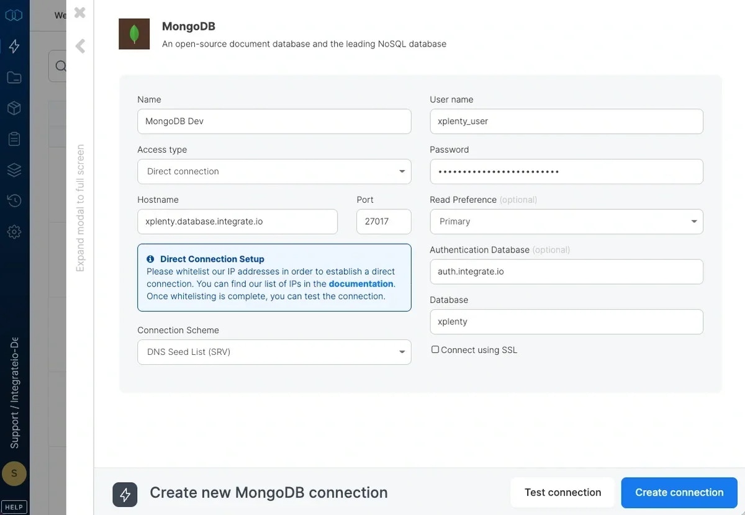Open the Integrate.io logo home icon

point(14,14)
